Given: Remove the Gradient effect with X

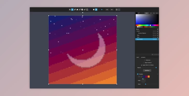Looking at the screenshot, I should pos(158,74).
